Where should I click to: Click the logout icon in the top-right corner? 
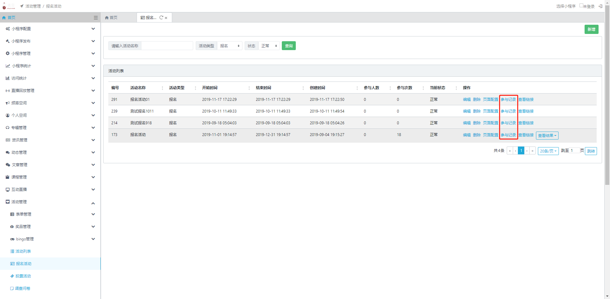pyautogui.click(x=600, y=6)
